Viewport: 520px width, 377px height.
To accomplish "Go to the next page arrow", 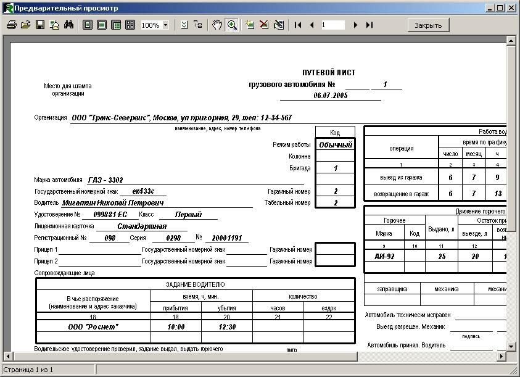I will point(355,25).
